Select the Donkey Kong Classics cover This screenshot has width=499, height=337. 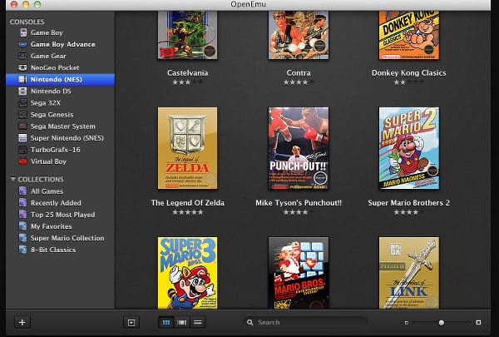tap(409, 35)
